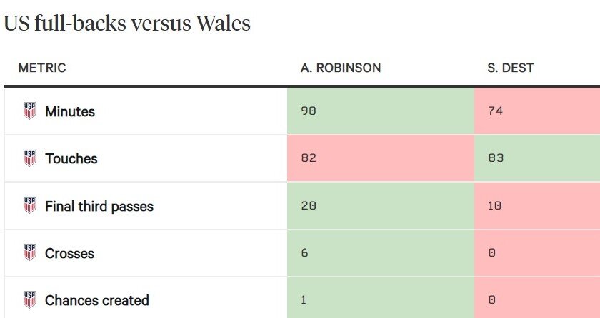Click the USA crest beside Touches
This screenshot has height=318, width=600.
point(29,158)
